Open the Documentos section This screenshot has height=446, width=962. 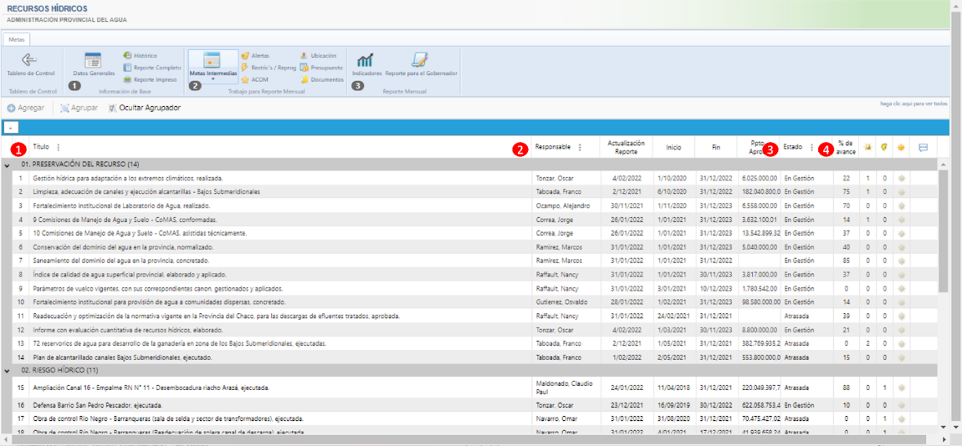pyautogui.click(x=321, y=79)
